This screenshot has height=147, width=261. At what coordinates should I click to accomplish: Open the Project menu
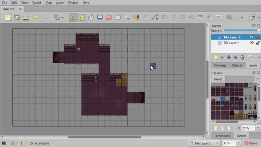tap(73, 3)
